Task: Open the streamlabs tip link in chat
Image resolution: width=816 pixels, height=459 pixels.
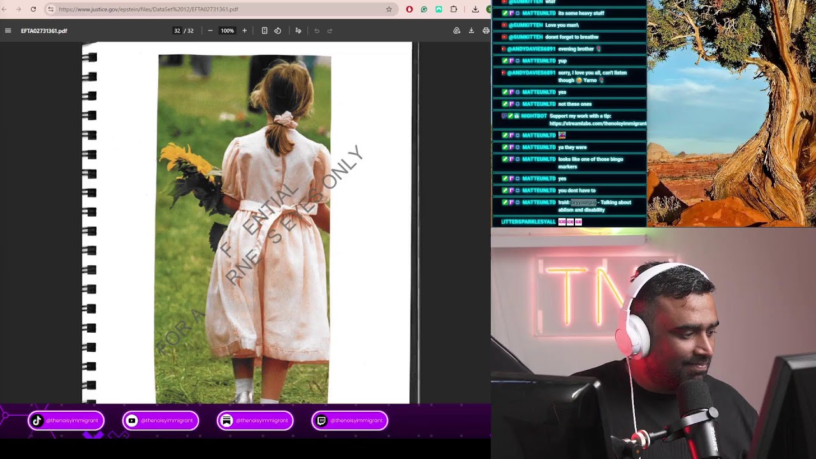Action: pos(597,124)
